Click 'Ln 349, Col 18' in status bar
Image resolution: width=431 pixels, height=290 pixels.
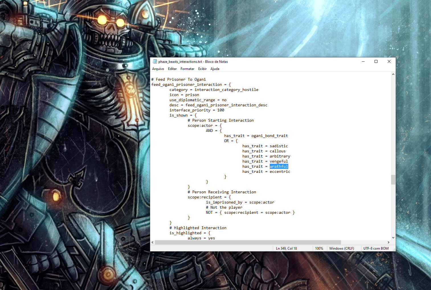286,248
